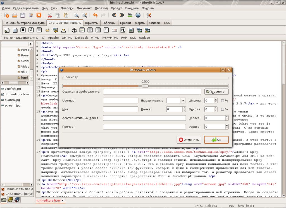Click the Просмотр... browse button
This screenshot has height=208, width=286.
216,92
